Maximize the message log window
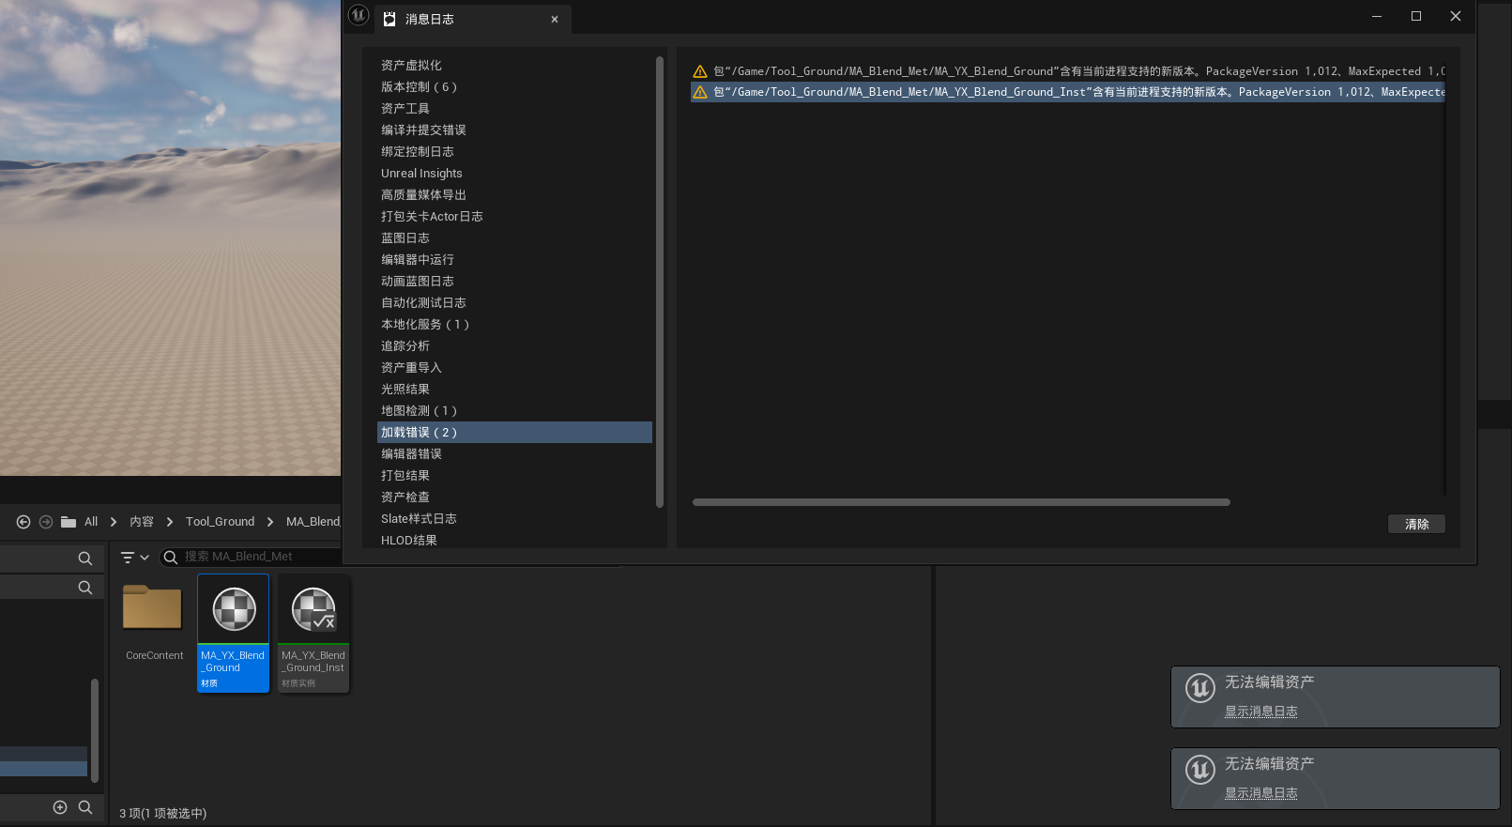The height and width of the screenshot is (827, 1512). (x=1416, y=16)
